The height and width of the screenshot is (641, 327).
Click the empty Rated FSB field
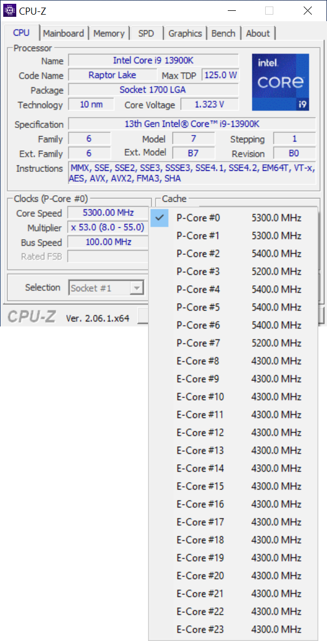(108, 257)
